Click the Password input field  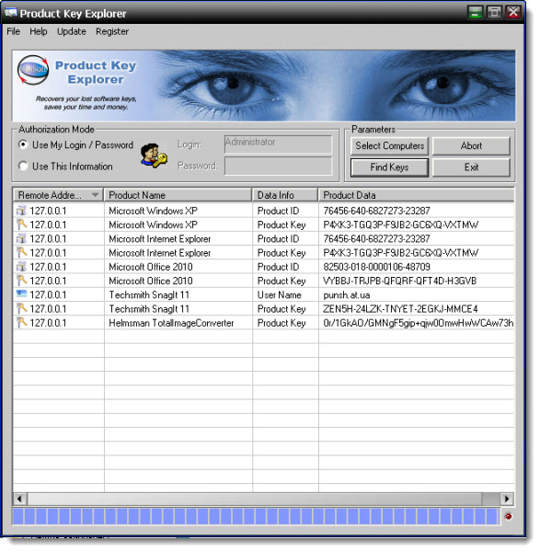coord(278,166)
